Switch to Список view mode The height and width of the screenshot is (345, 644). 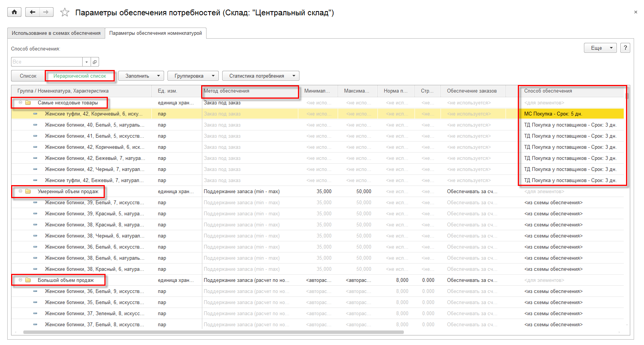28,76
